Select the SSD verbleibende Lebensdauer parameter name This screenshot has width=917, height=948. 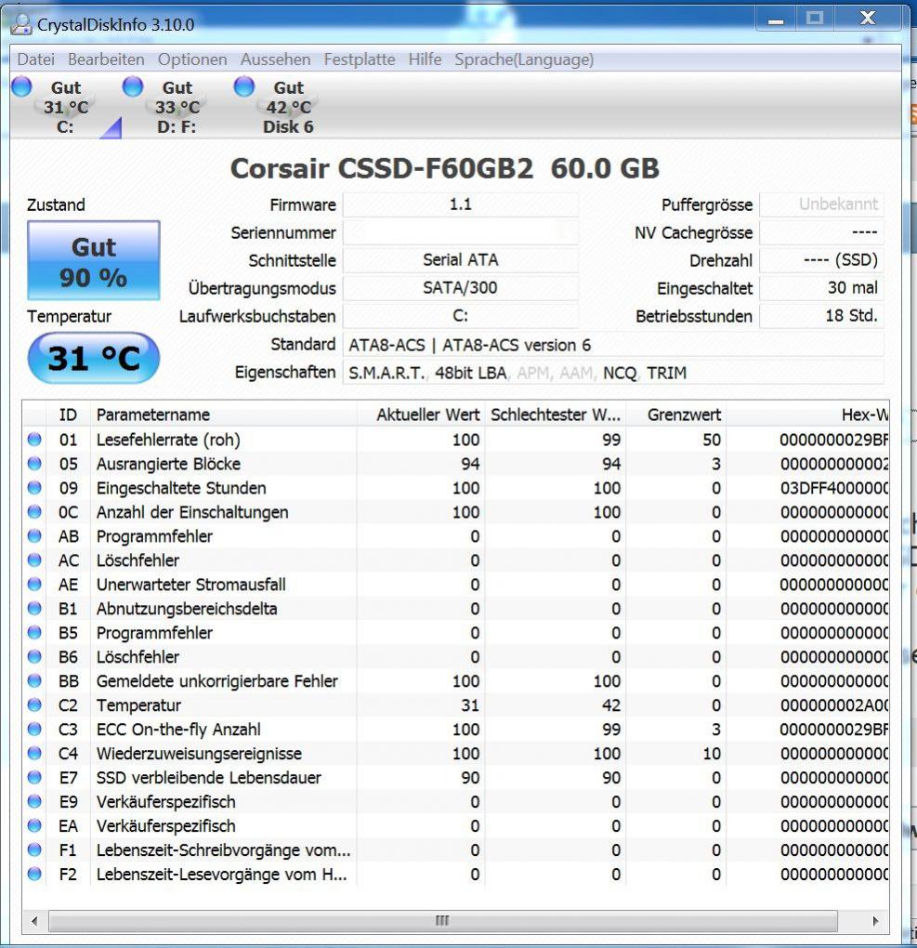(208, 778)
